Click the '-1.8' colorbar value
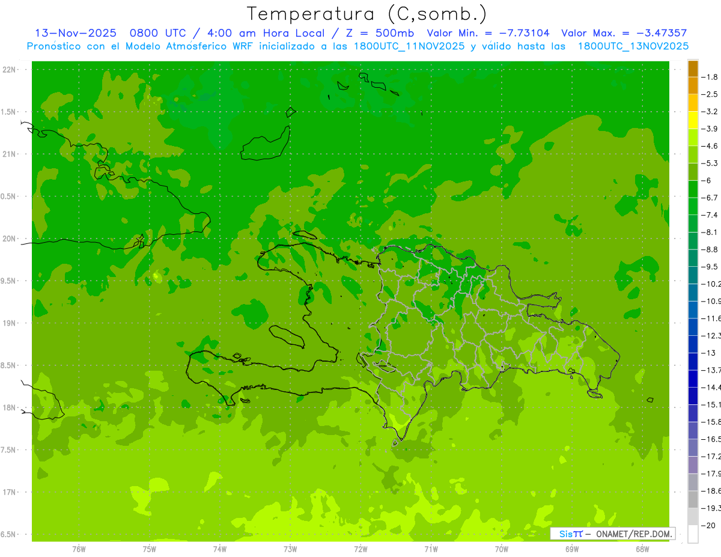Image resolution: width=721 pixels, height=557 pixels. tap(710, 77)
